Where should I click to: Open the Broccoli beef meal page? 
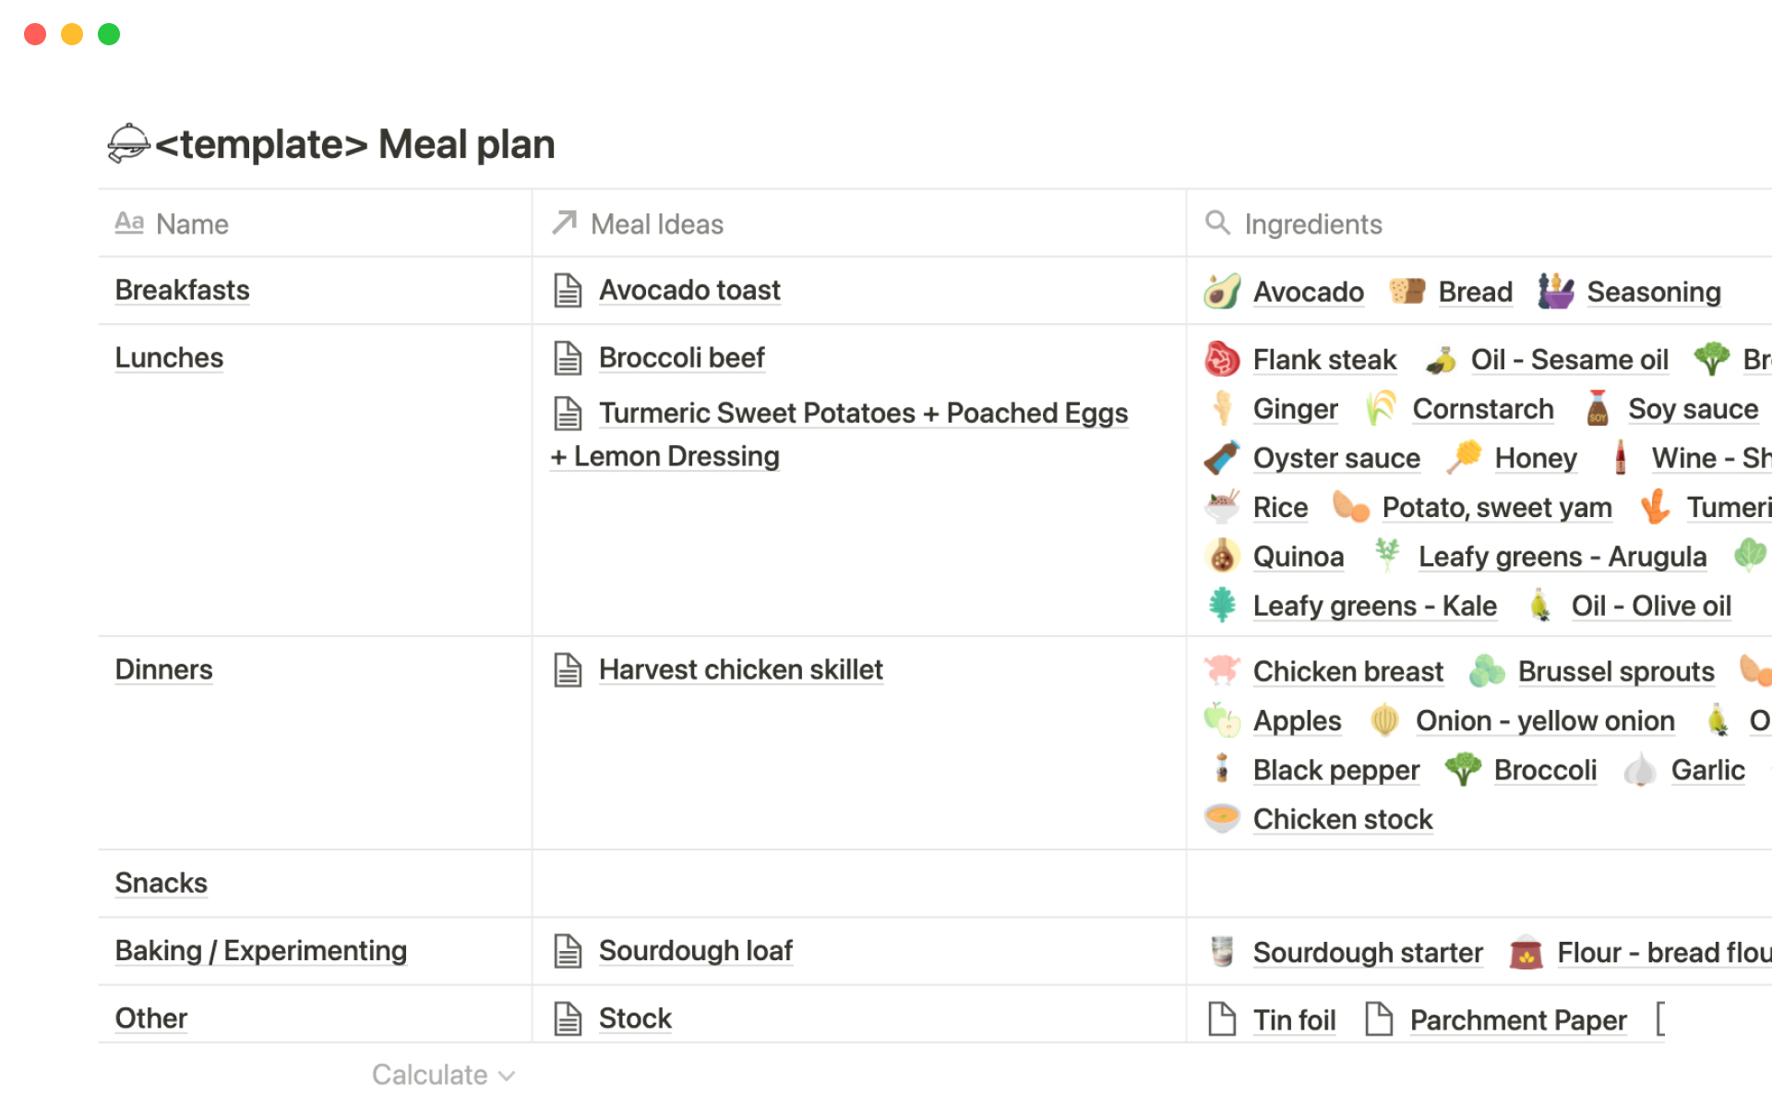click(x=681, y=357)
